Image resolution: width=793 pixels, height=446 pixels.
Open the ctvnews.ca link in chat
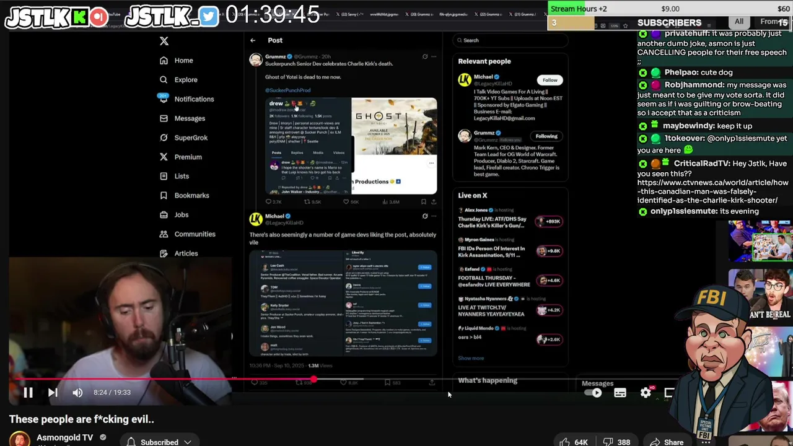point(712,191)
